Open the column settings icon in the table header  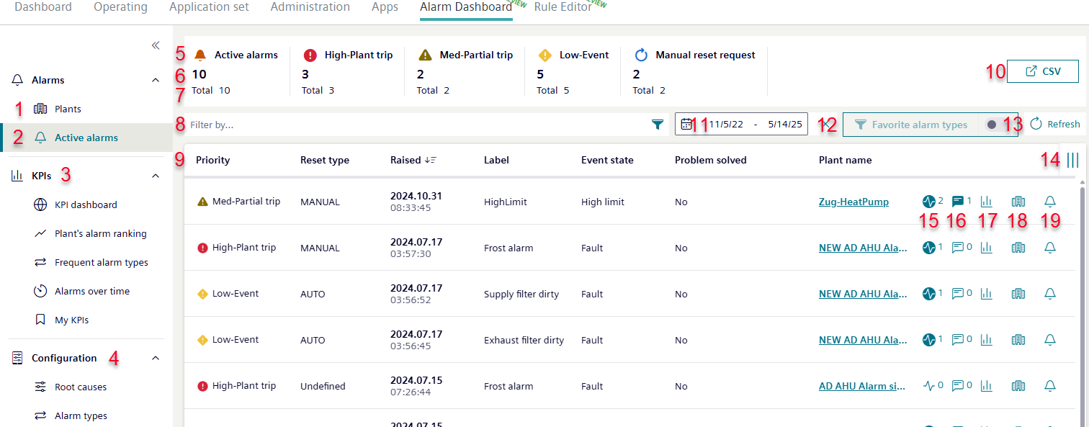tap(1072, 160)
